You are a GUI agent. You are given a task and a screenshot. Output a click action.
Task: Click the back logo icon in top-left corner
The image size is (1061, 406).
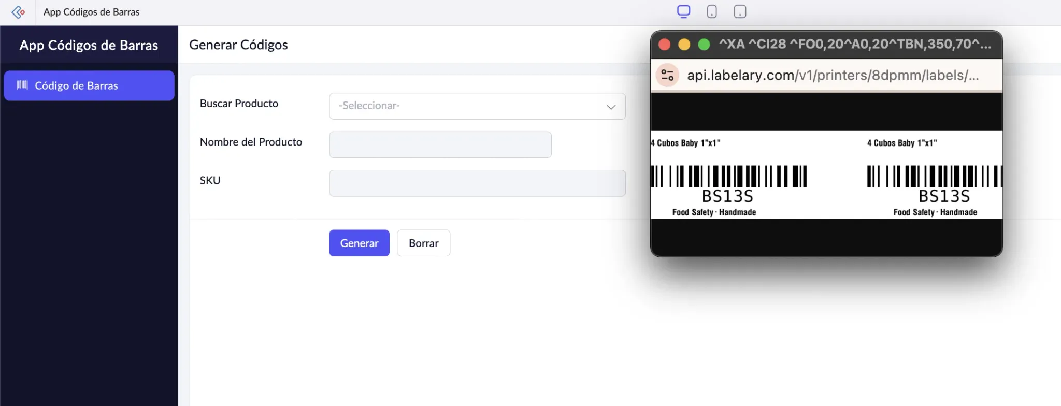[18, 12]
